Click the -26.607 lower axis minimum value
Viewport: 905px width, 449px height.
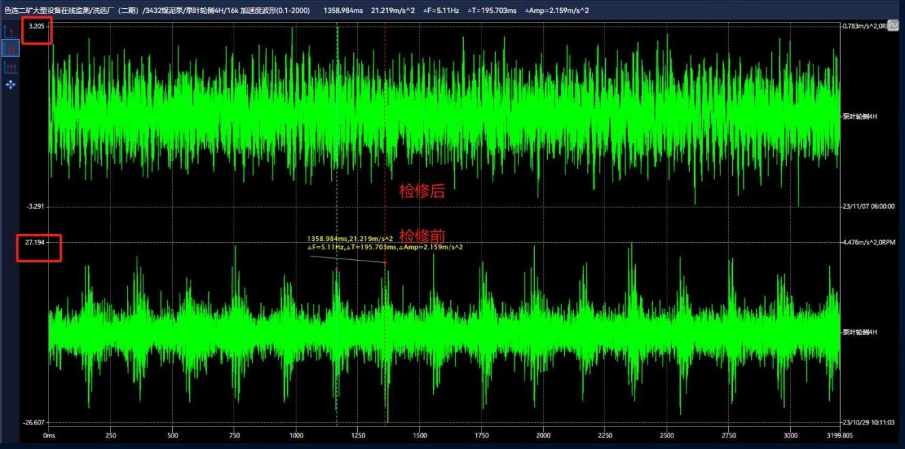[x=33, y=422]
